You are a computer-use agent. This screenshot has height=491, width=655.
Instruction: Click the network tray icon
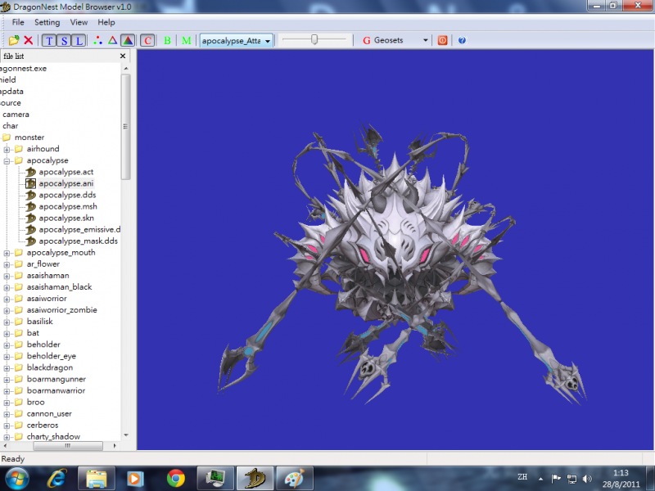pyautogui.click(x=571, y=479)
